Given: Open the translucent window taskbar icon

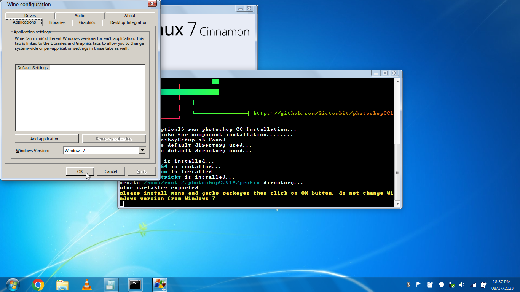Looking at the screenshot, I should 111,285.
